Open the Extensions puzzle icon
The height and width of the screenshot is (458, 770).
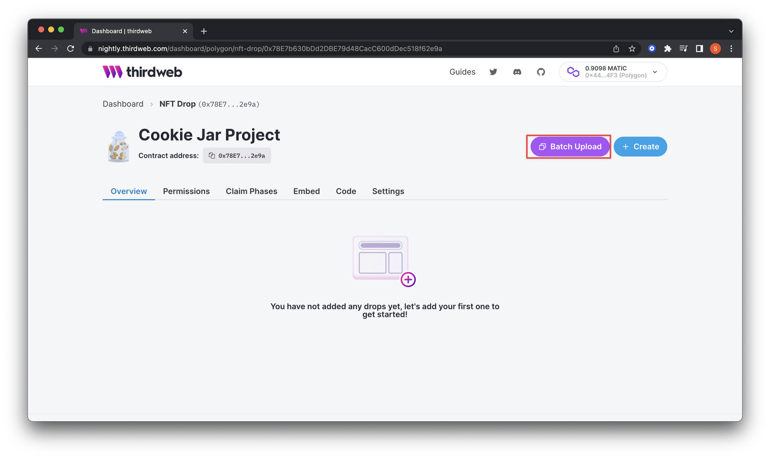tap(668, 49)
